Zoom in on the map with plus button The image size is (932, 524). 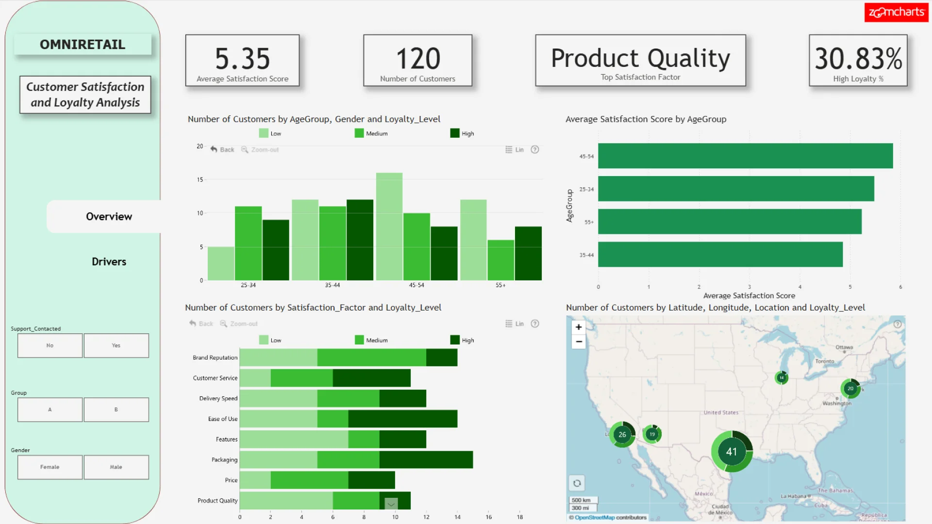[x=579, y=327]
